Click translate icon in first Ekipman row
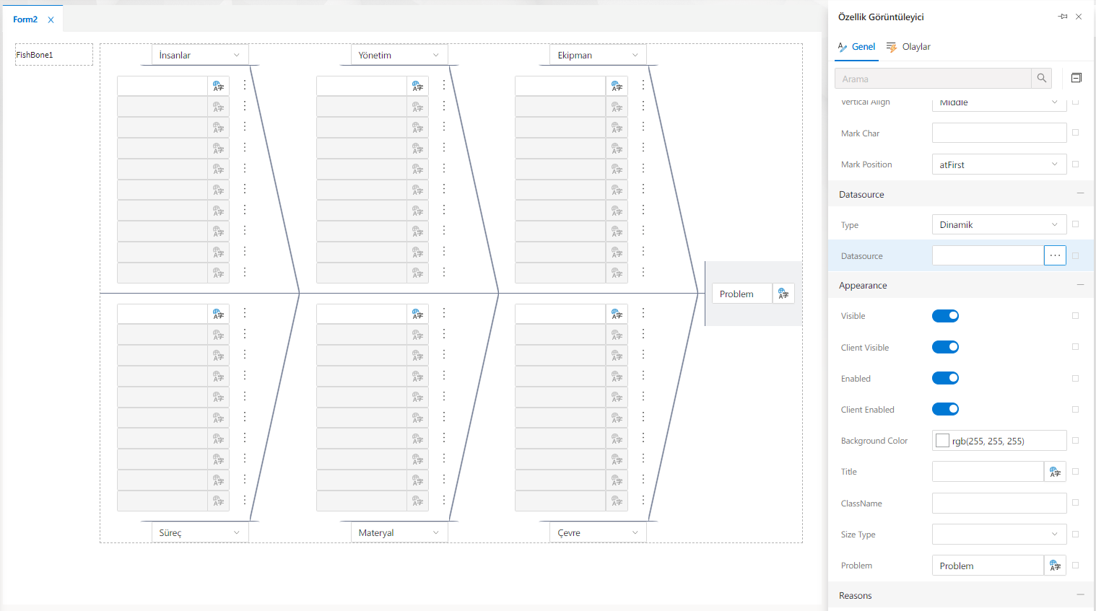This screenshot has height=611, width=1096. (x=617, y=86)
